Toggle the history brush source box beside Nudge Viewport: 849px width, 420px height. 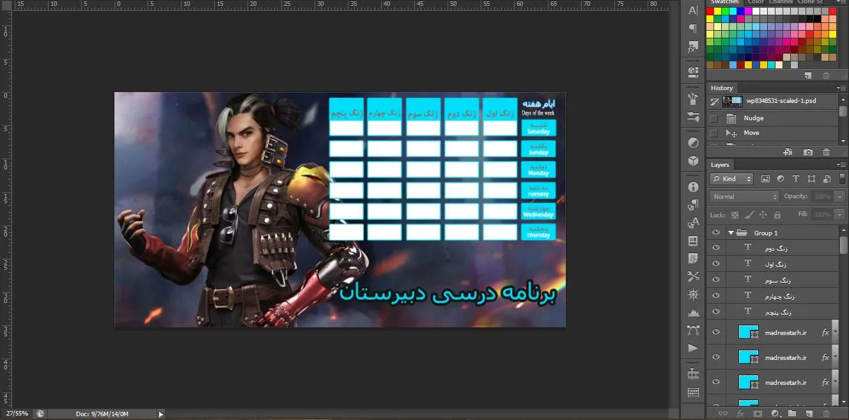click(x=714, y=118)
